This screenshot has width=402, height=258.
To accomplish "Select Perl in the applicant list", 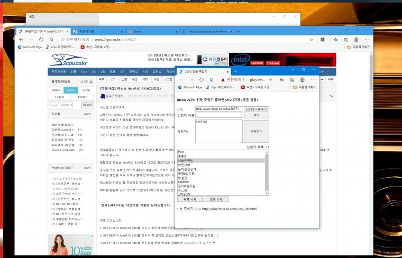I will tap(221, 152).
